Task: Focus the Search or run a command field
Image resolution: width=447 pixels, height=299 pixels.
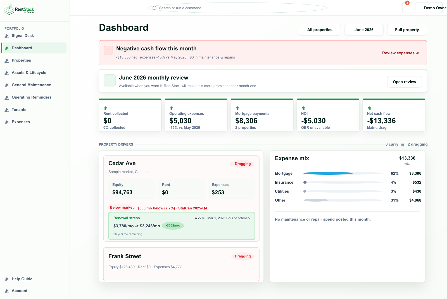Action: [237, 8]
